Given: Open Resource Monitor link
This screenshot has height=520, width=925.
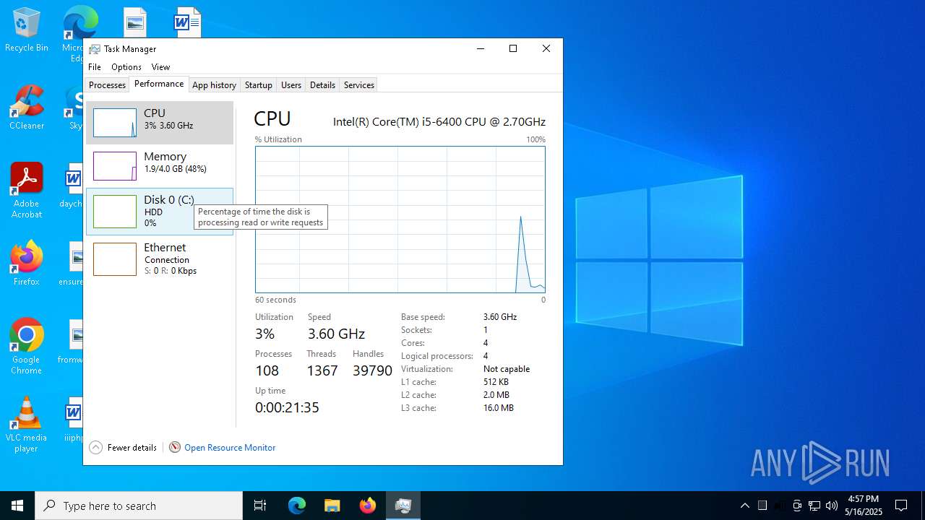Looking at the screenshot, I should click(230, 448).
